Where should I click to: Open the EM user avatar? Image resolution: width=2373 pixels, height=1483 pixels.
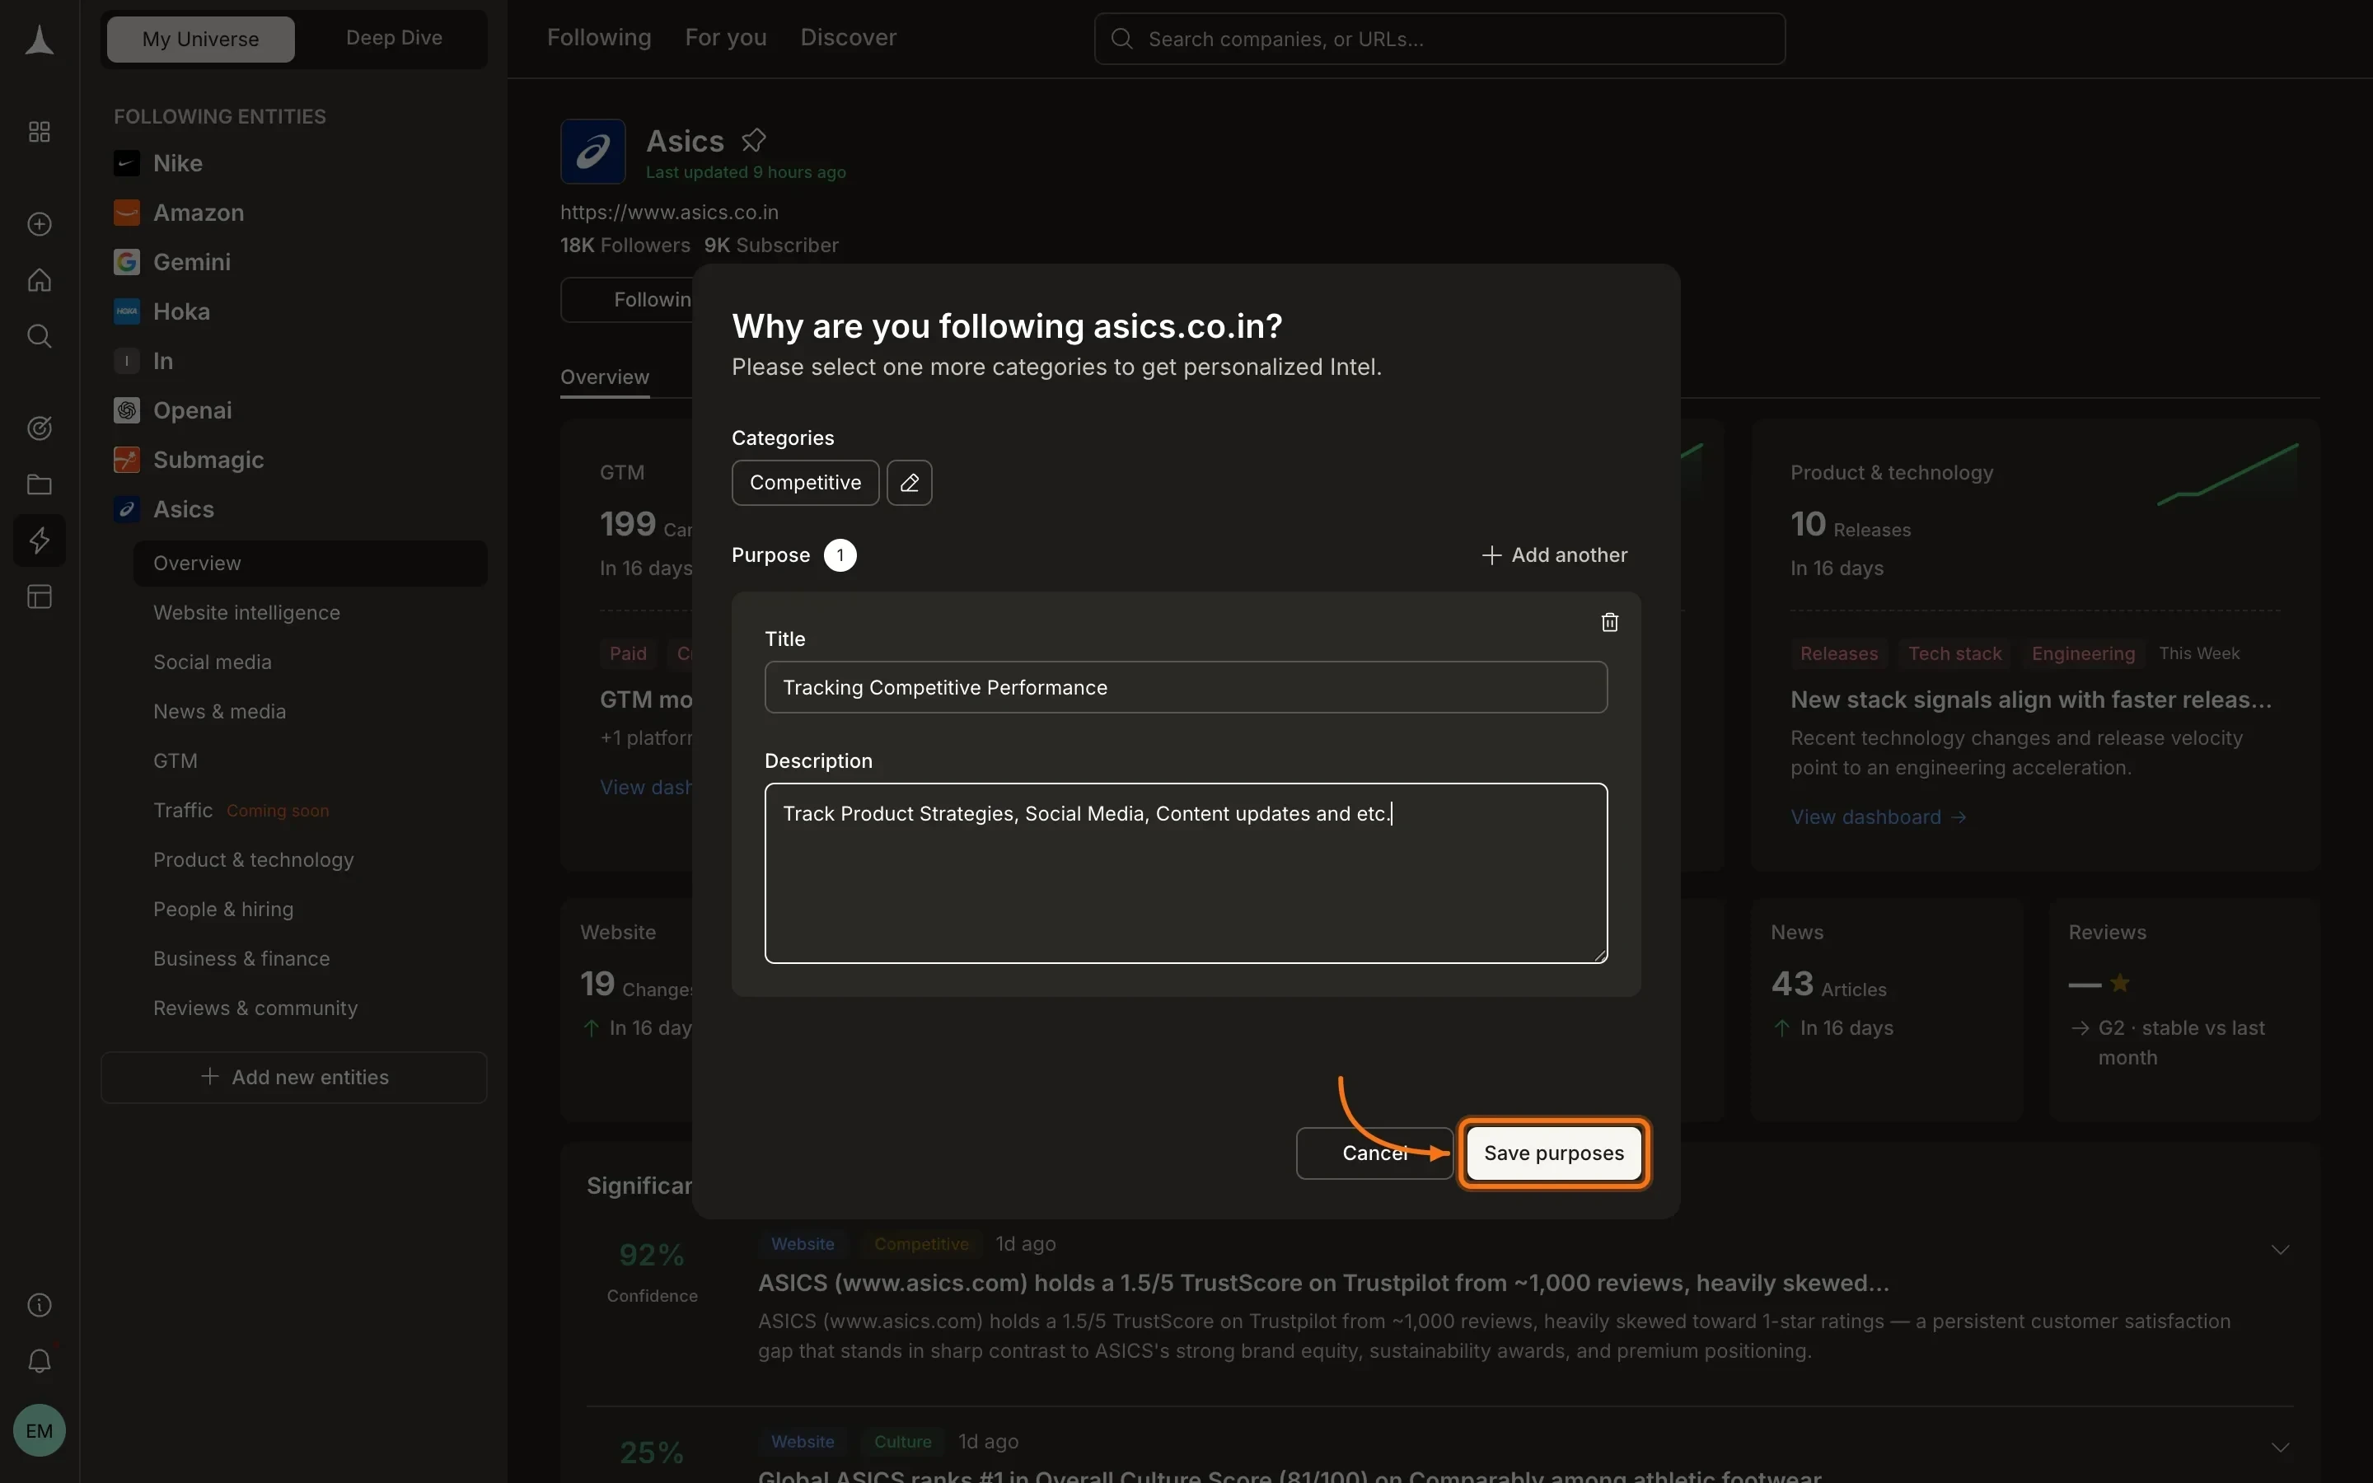coord(40,1430)
